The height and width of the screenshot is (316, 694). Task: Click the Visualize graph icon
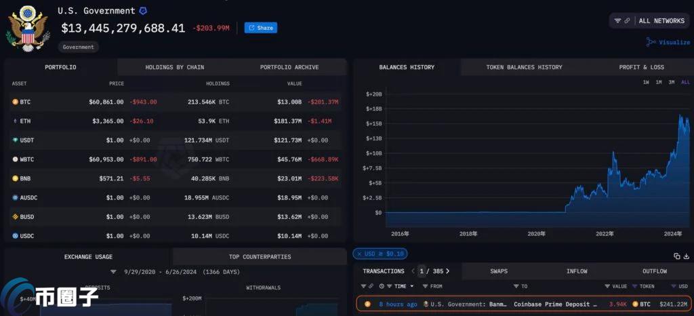tap(651, 42)
